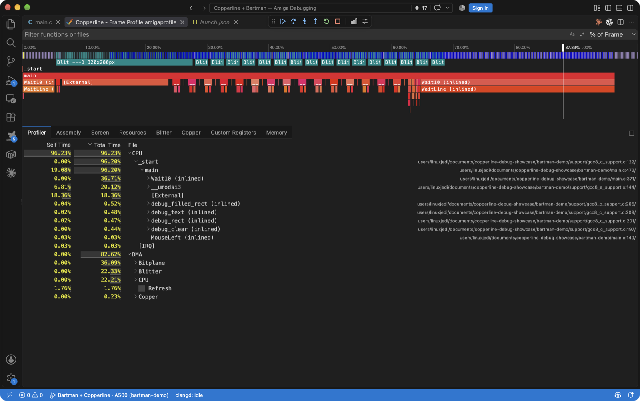This screenshot has height=401, width=640.
Task: Click the Step Over debug icon
Action: [x=294, y=22]
